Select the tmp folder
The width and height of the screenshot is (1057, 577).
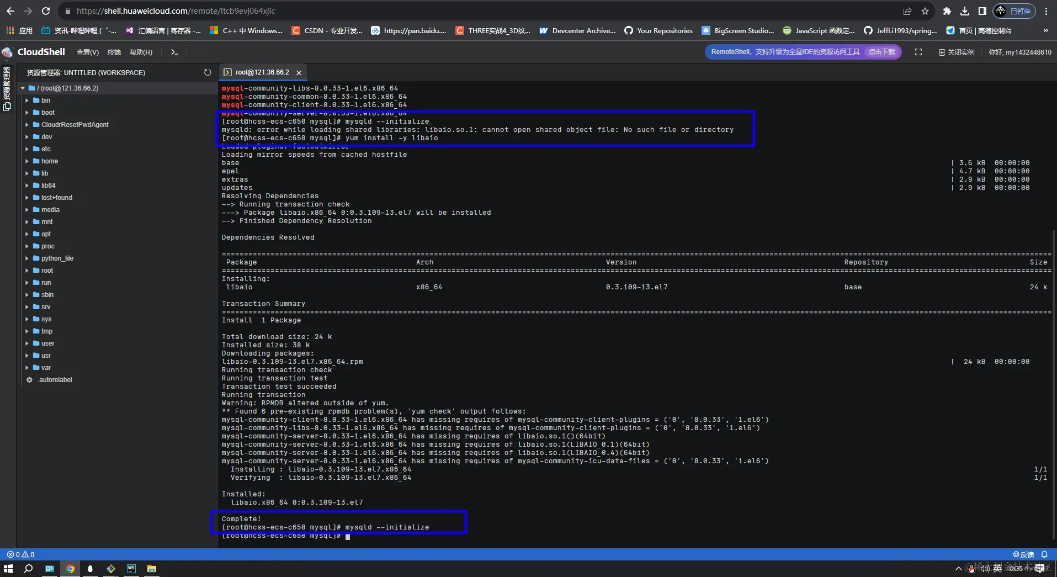coord(46,331)
